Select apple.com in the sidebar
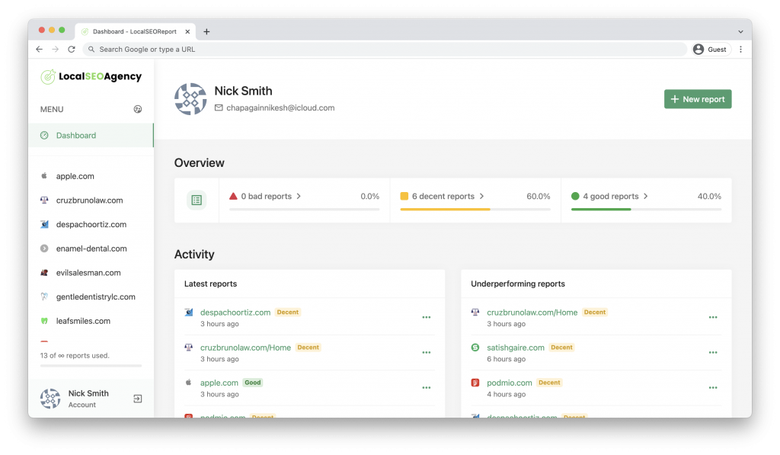780x455 pixels. (75, 176)
